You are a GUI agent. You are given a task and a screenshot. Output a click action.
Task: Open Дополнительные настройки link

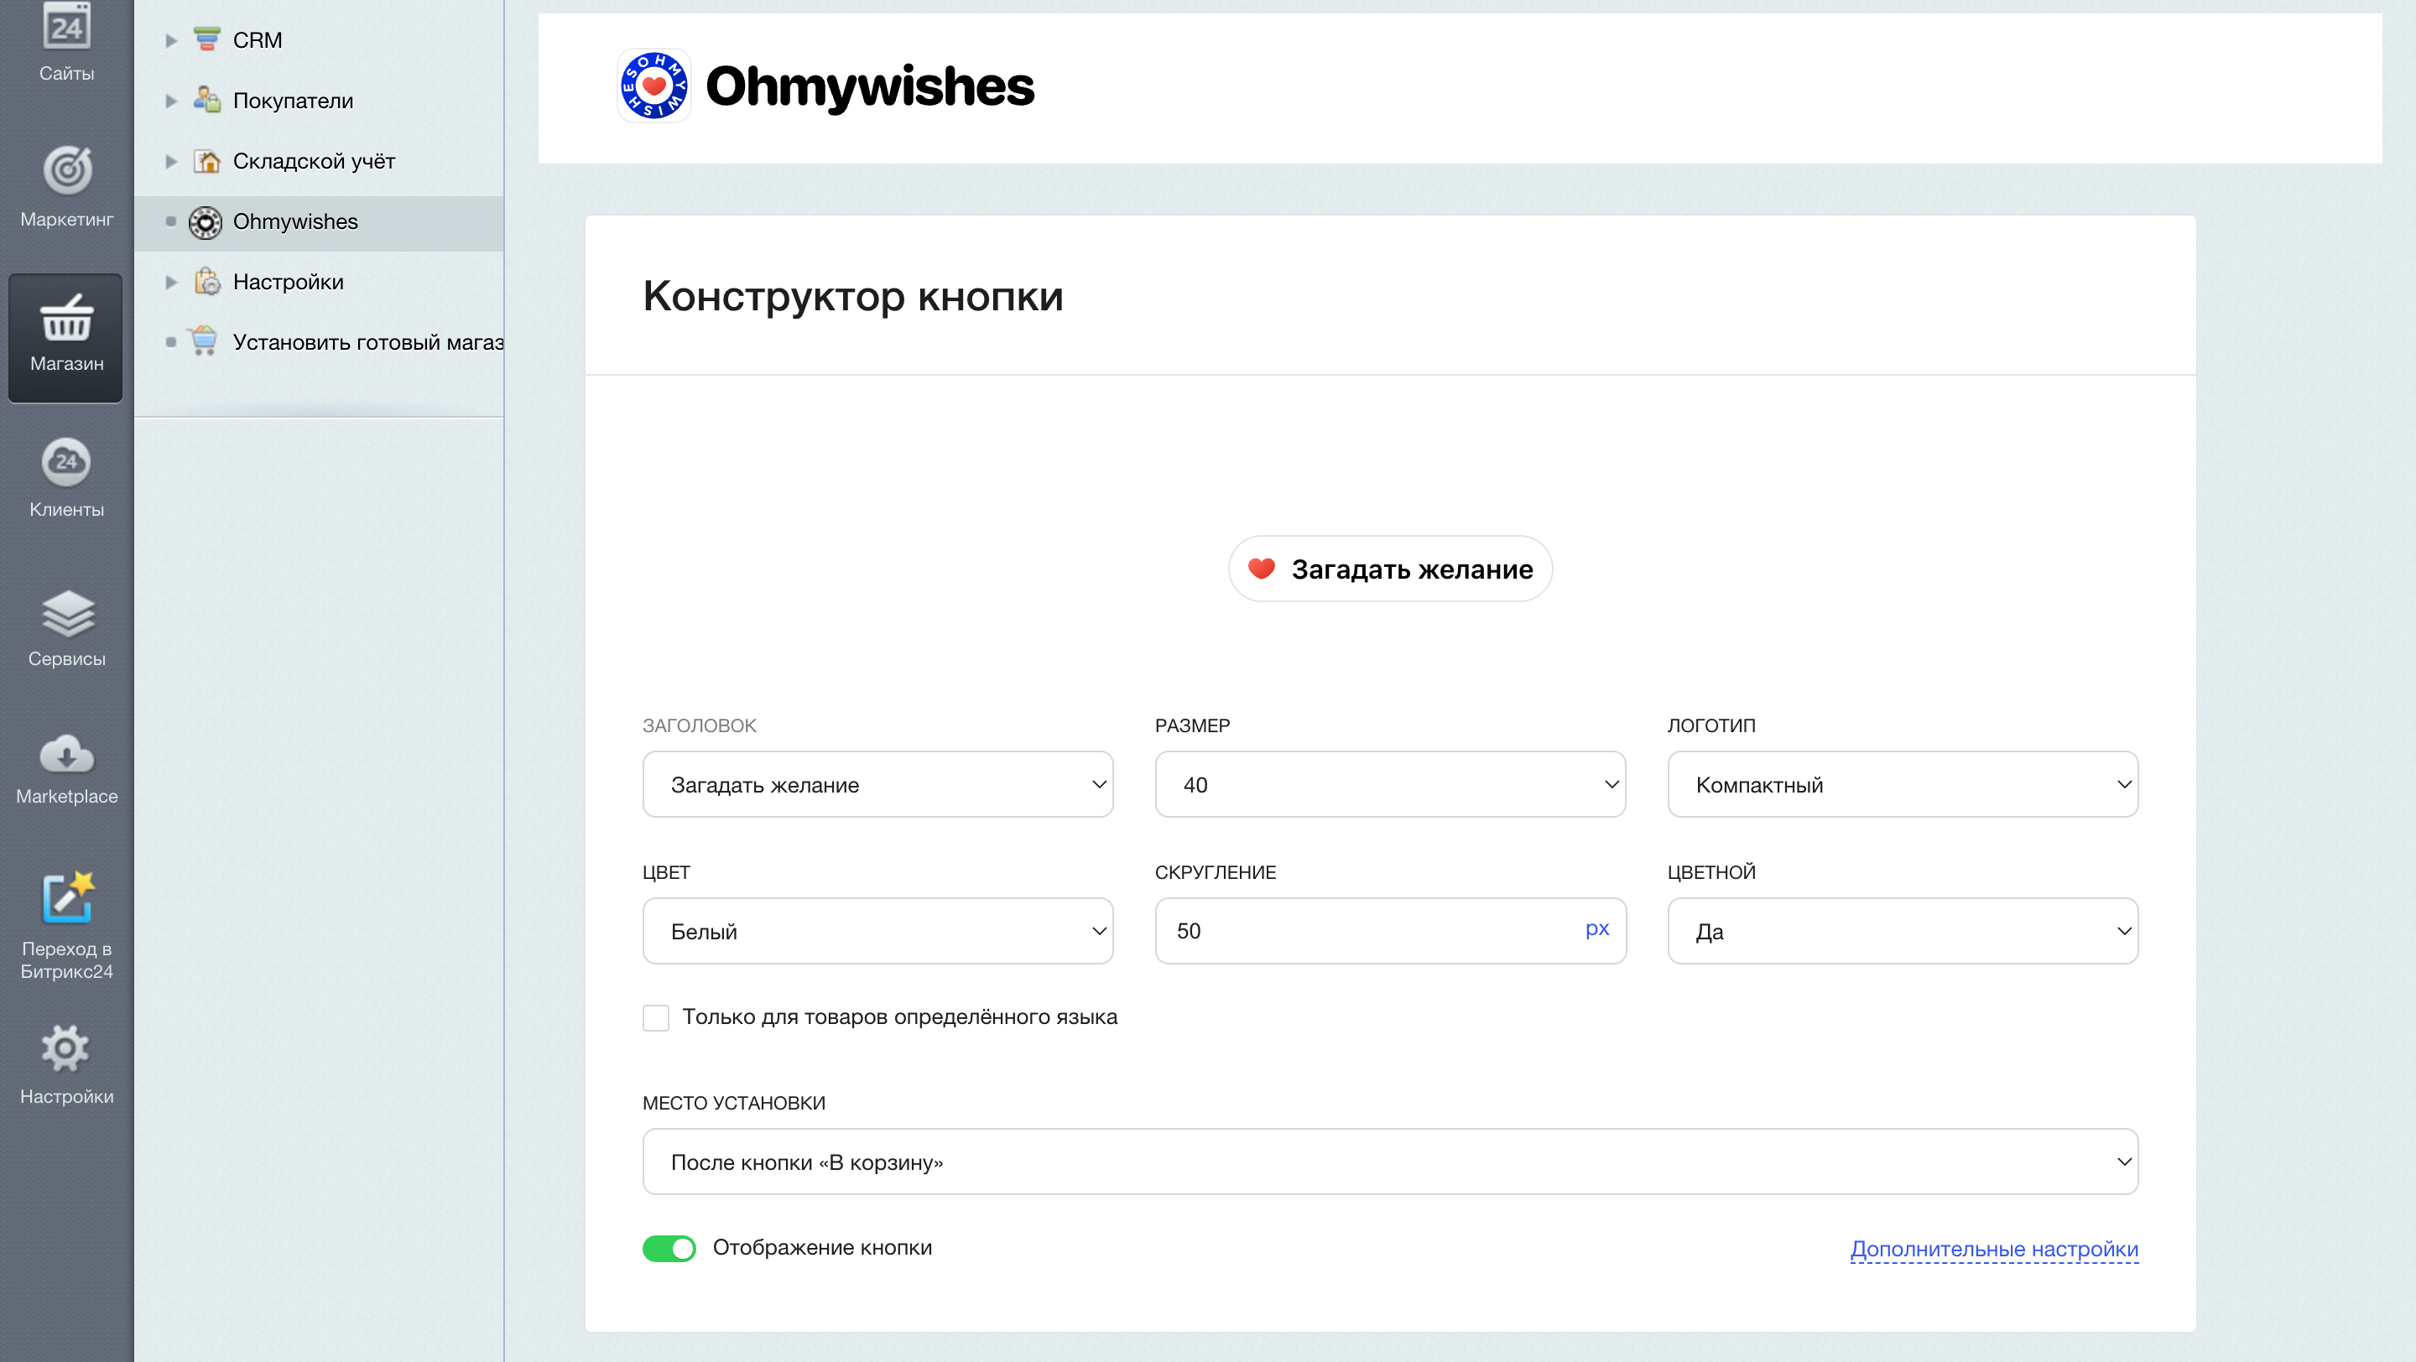pyautogui.click(x=1994, y=1249)
